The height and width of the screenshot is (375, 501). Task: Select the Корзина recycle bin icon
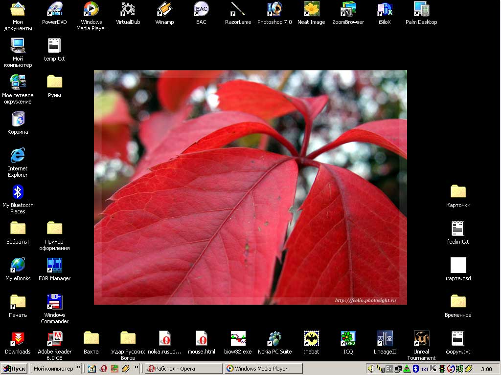click(x=18, y=119)
